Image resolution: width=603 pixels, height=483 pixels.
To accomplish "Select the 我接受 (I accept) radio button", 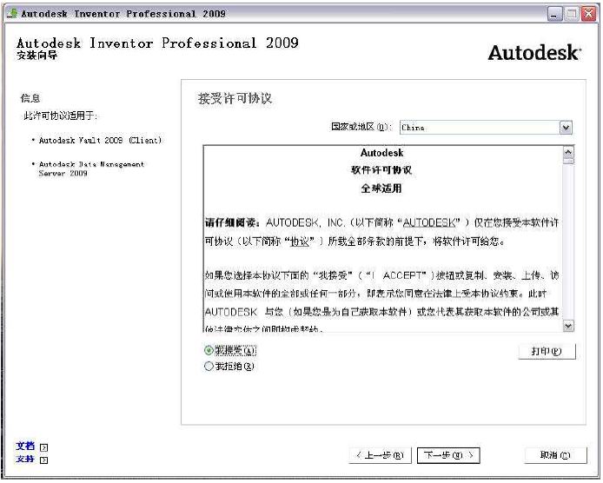I will [209, 350].
